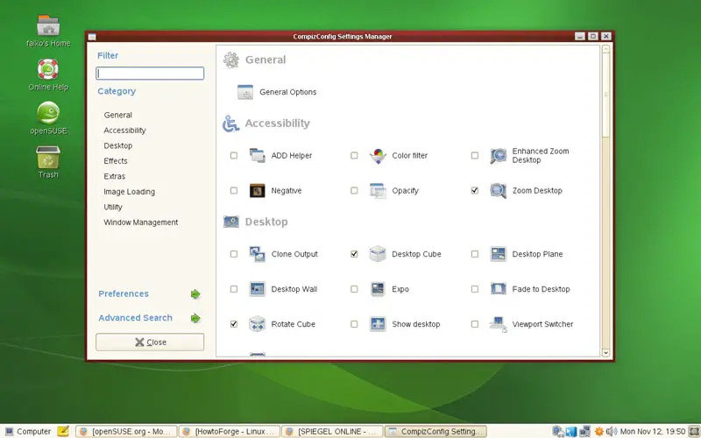Switch to HowtoForge taskbar window
The image size is (701, 438).
(230, 431)
